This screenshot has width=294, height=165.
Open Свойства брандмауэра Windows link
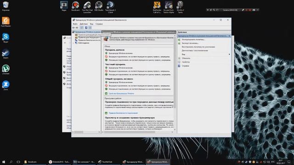[x=121, y=93]
